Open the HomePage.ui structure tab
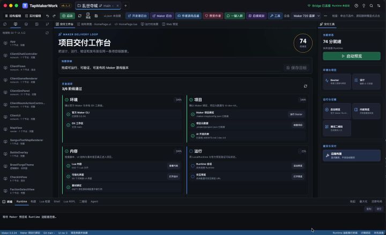The image size is (386, 235). (94, 24)
